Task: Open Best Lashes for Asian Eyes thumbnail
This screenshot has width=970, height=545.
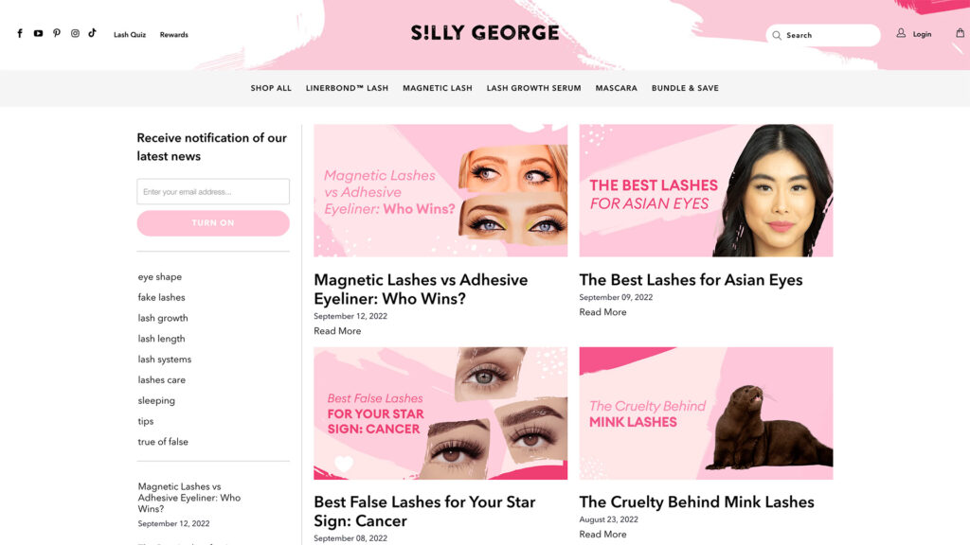Action: [706, 190]
